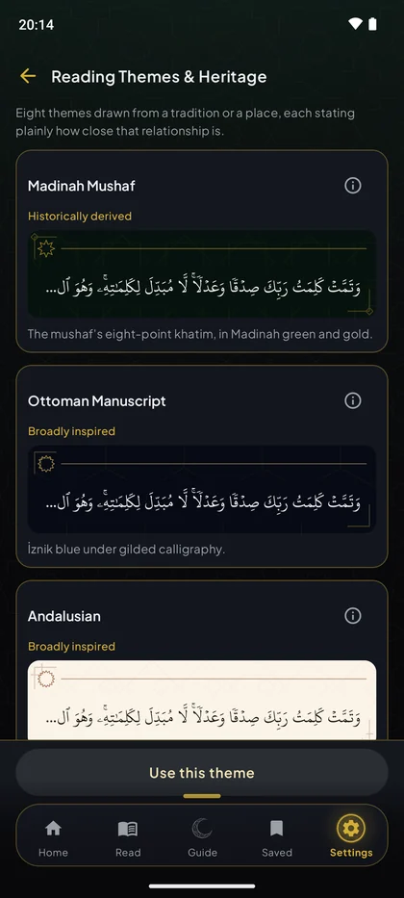The image size is (404, 898).
Task: Select the Settings gear tab
Action: (x=351, y=828)
